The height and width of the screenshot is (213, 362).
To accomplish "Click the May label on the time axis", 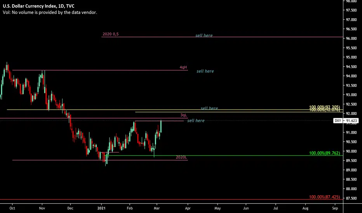I will point(218,208).
